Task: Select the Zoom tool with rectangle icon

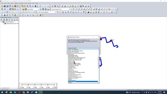Action: coord(22,6)
